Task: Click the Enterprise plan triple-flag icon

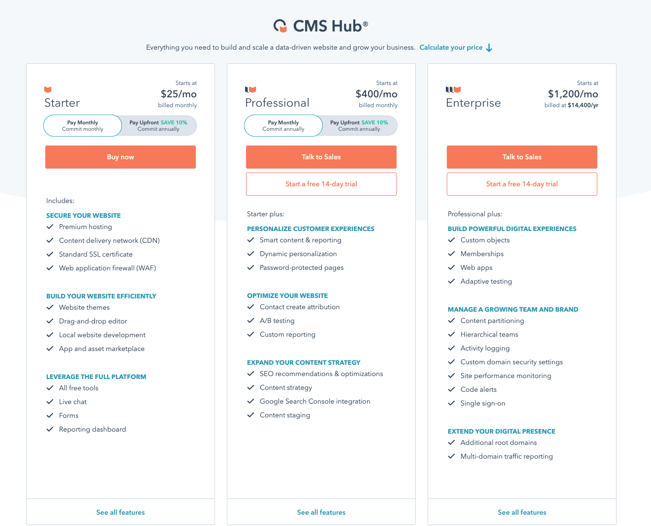Action: click(x=453, y=89)
